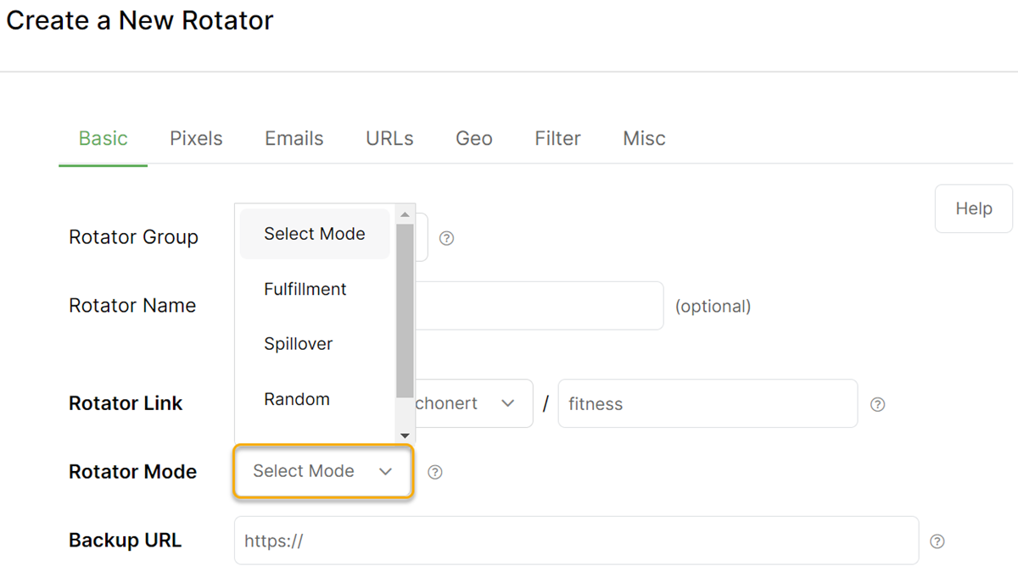Click help icon next to Rotator Mode
Viewport: 1018px width, 577px height.
435,472
